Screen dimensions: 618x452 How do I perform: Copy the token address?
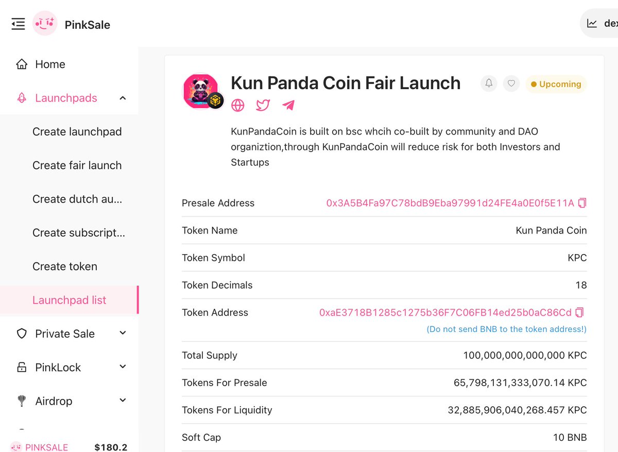tap(579, 312)
